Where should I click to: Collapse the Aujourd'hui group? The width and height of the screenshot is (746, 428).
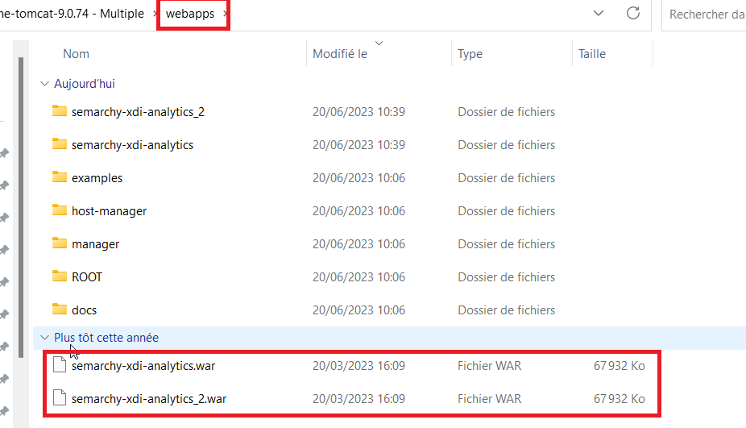click(45, 84)
